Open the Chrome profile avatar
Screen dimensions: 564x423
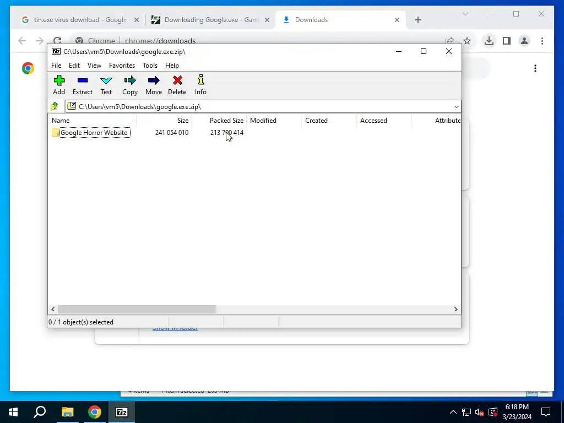click(x=524, y=41)
